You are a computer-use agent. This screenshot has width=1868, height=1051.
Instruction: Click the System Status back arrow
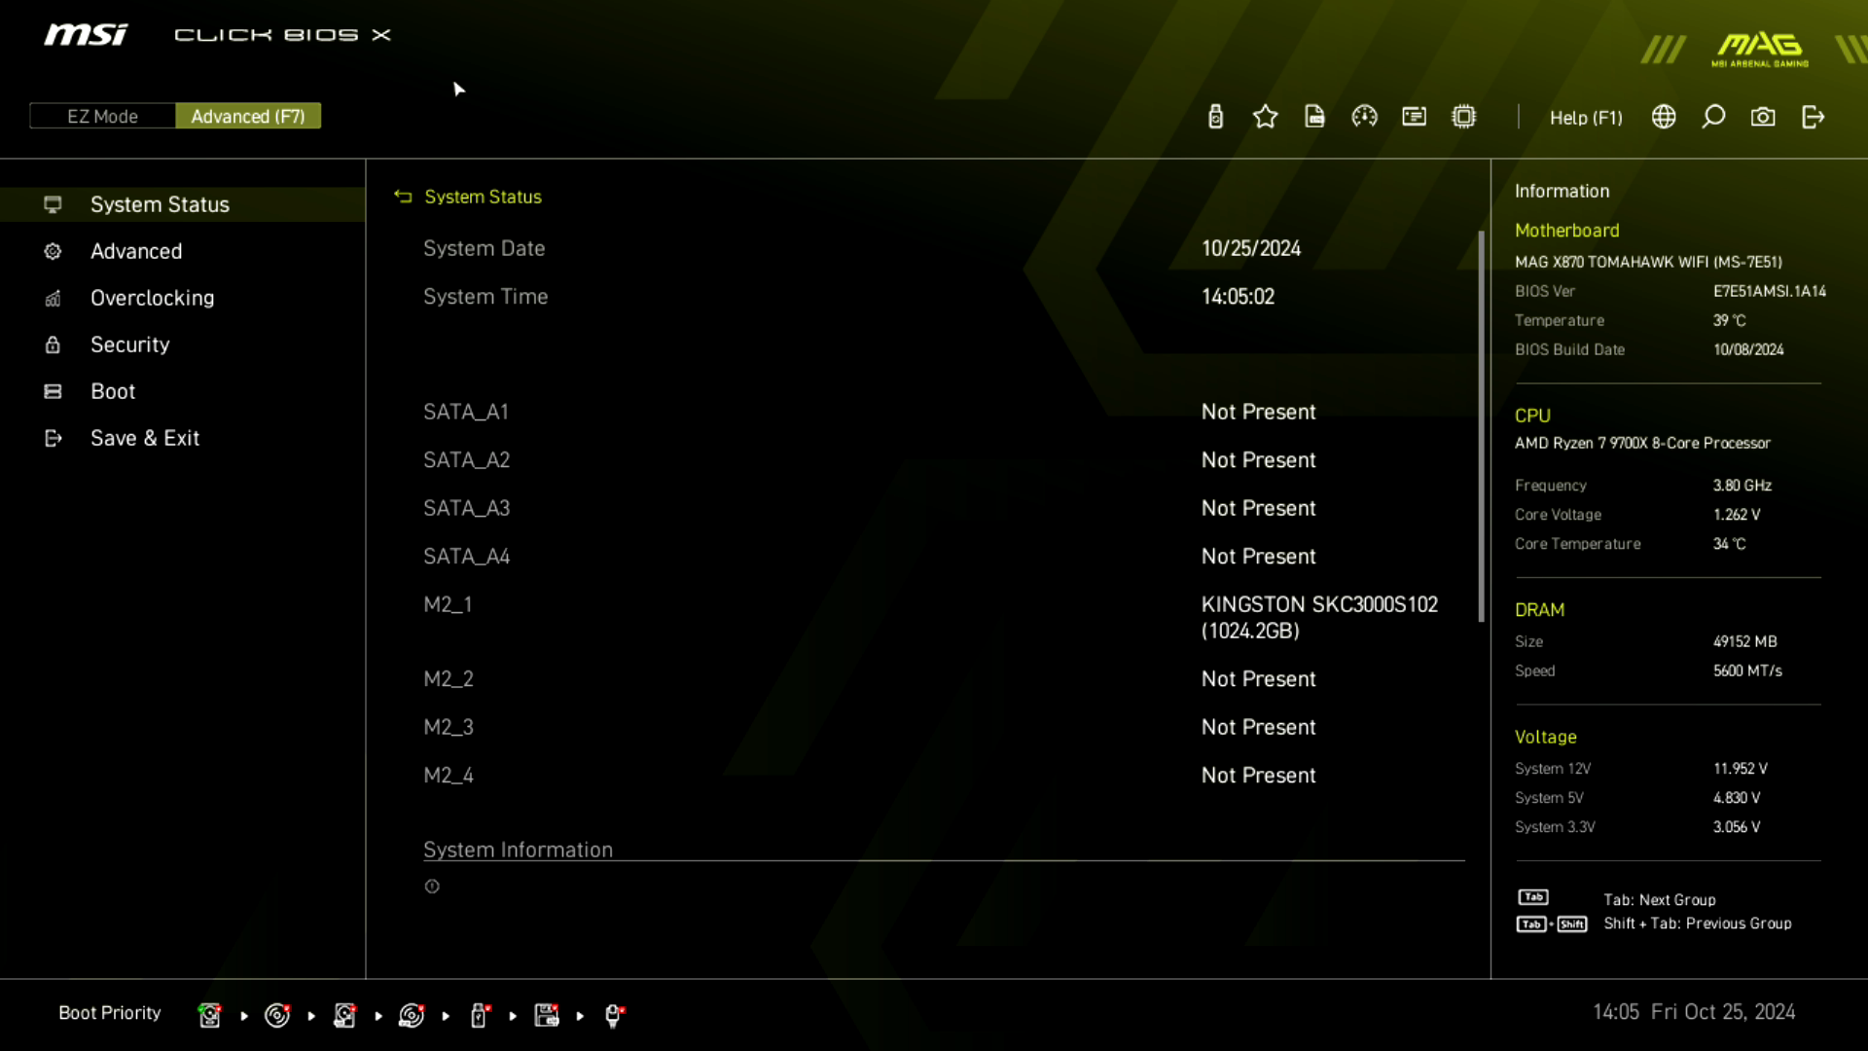(x=403, y=195)
